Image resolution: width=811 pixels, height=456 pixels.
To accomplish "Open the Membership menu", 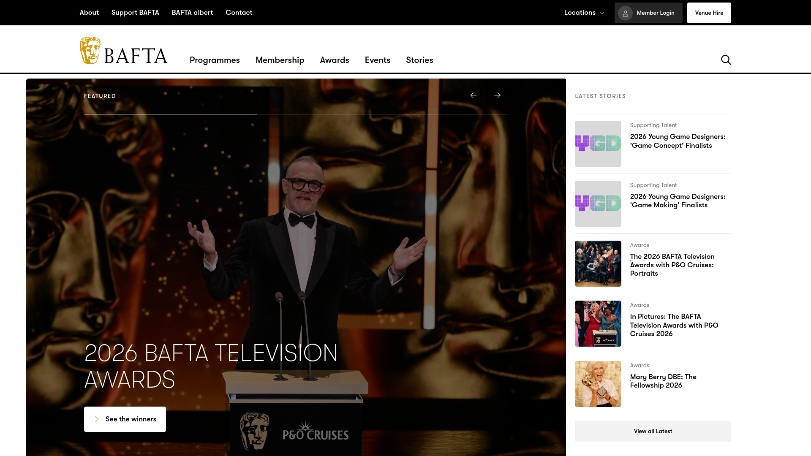I will click(280, 60).
